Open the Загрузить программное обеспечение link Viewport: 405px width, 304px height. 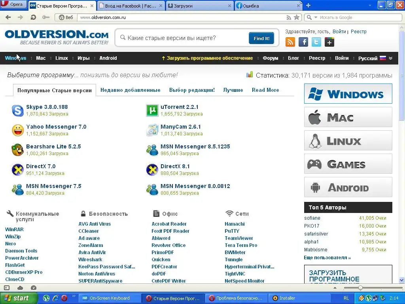[207, 58]
